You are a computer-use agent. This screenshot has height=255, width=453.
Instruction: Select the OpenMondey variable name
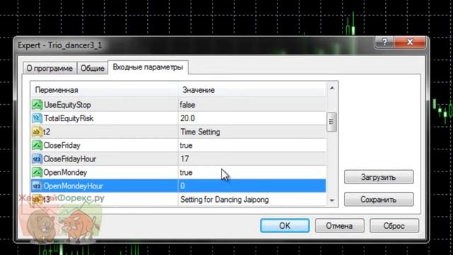(x=65, y=172)
